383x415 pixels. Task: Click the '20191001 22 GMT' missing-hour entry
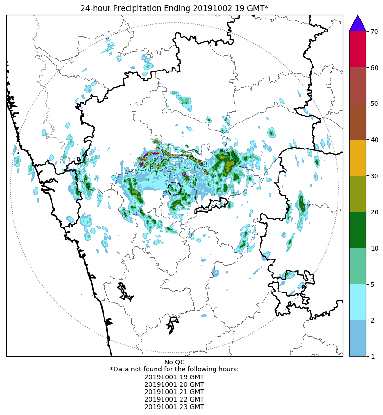(174, 399)
